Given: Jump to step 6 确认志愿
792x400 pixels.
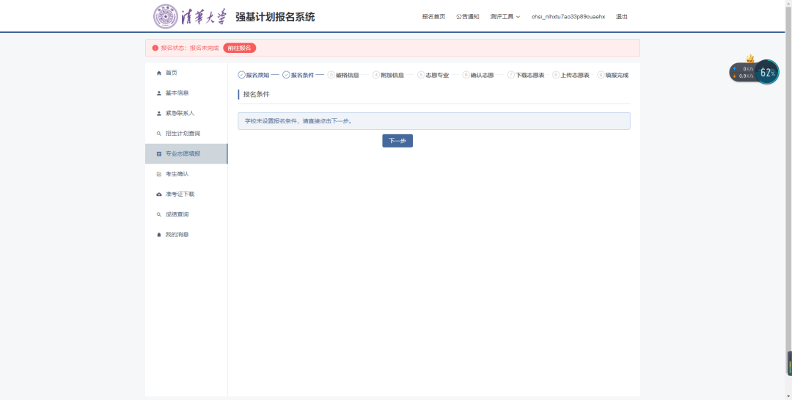Looking at the screenshot, I should click(x=478, y=75).
